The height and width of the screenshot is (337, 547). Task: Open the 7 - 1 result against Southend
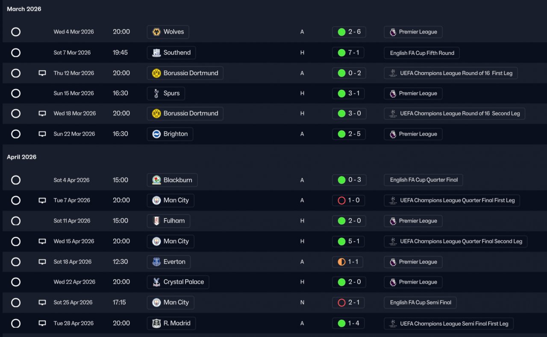[349, 53]
